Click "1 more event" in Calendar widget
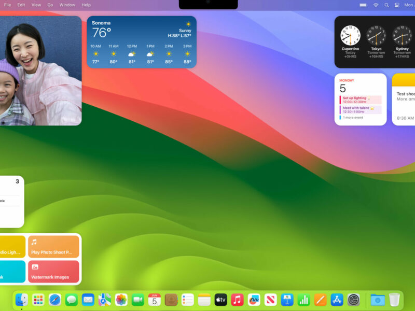Screen dimensions: 415x311 pos(353,118)
